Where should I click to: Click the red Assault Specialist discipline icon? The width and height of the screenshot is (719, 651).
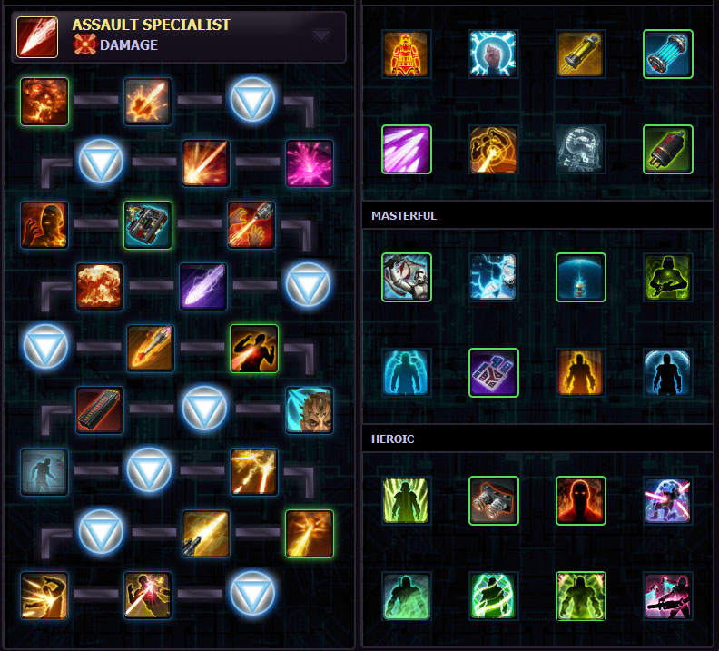37,37
